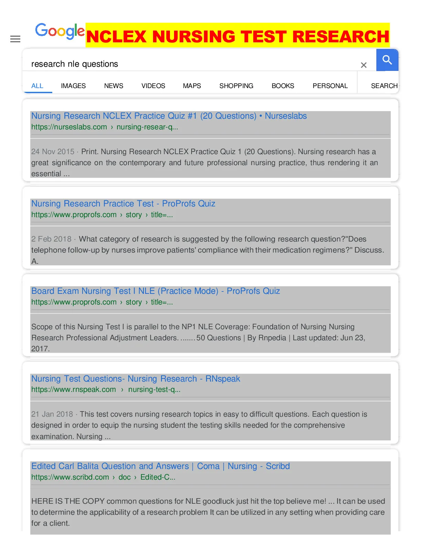Select the ALL tab

tap(37, 86)
